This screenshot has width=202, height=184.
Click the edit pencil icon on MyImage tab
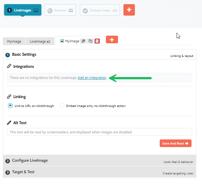pos(83,41)
